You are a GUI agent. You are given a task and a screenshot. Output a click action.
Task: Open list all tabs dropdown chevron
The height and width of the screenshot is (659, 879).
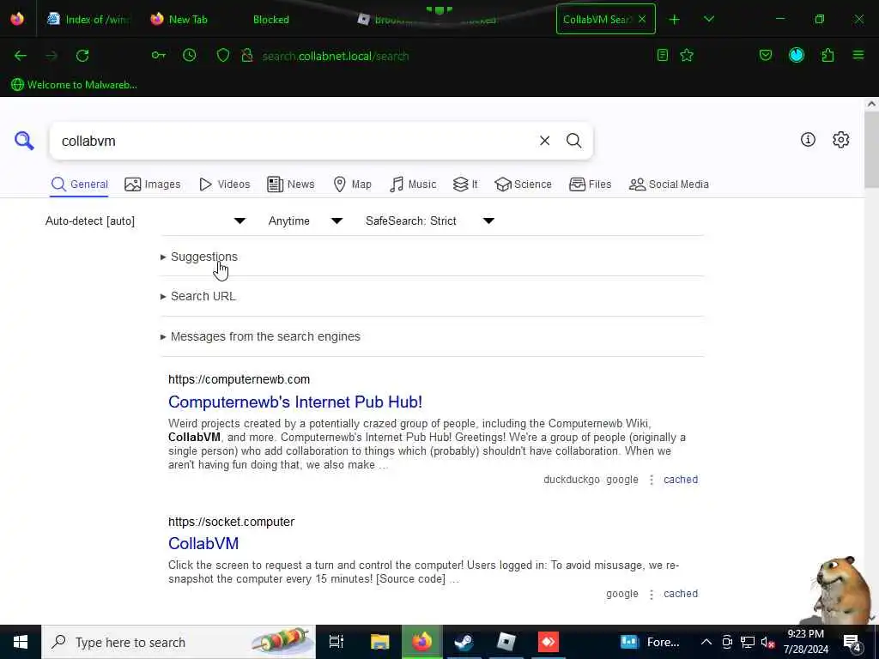pyautogui.click(x=708, y=20)
